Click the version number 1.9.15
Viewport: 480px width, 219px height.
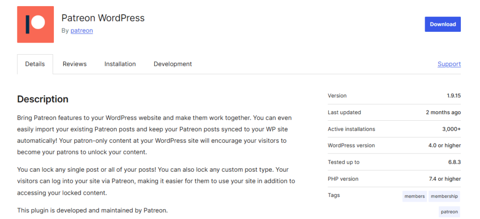(453, 96)
